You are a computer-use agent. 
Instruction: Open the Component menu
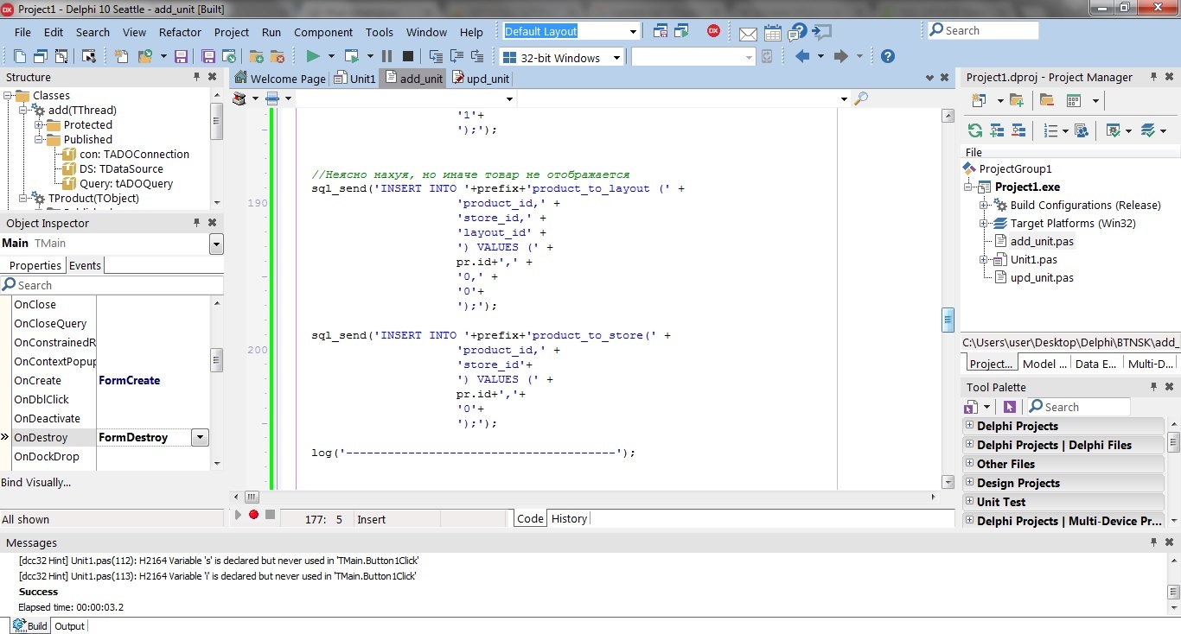point(323,32)
